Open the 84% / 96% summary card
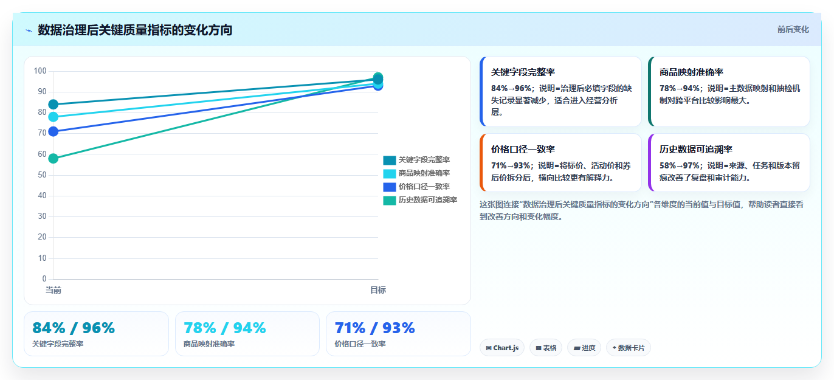 pos(96,334)
